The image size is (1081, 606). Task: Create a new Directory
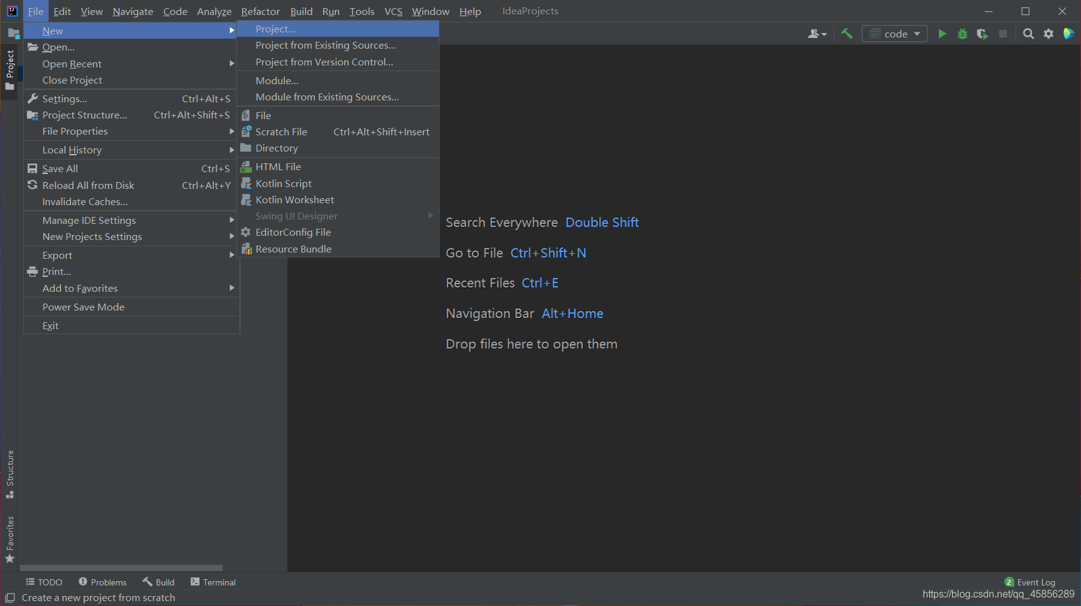[x=338, y=148]
